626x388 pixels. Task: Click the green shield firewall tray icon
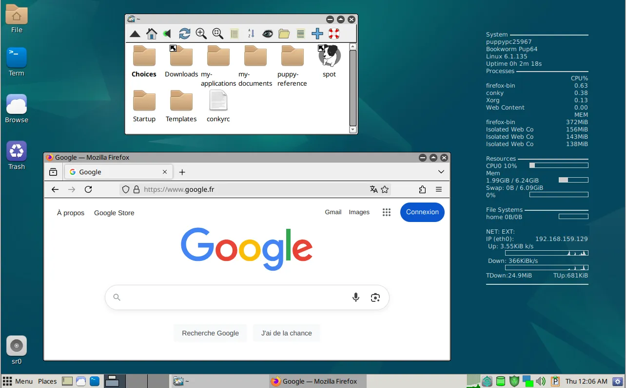coord(514,381)
